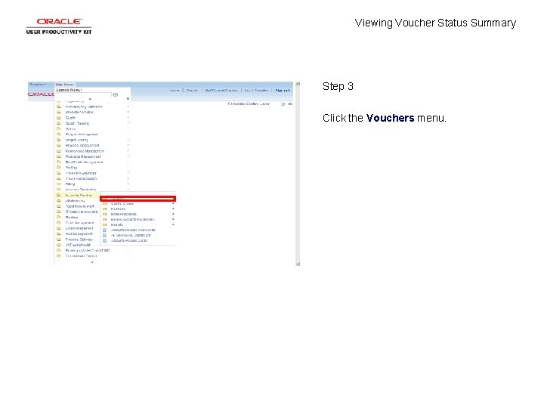Image resolution: width=544 pixels, height=408 pixels.
Task: Click the Add to Favorites link
Action: pos(256,90)
